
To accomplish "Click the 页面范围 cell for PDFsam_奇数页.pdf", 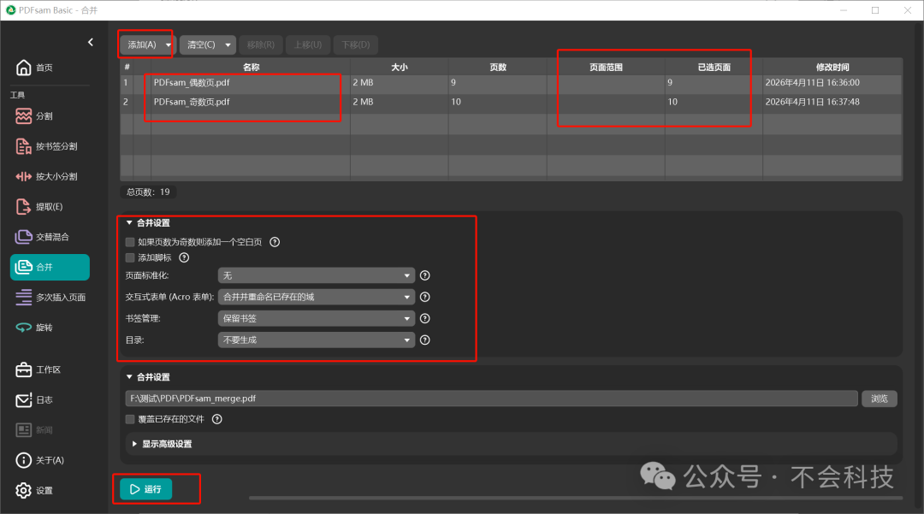I will click(606, 103).
